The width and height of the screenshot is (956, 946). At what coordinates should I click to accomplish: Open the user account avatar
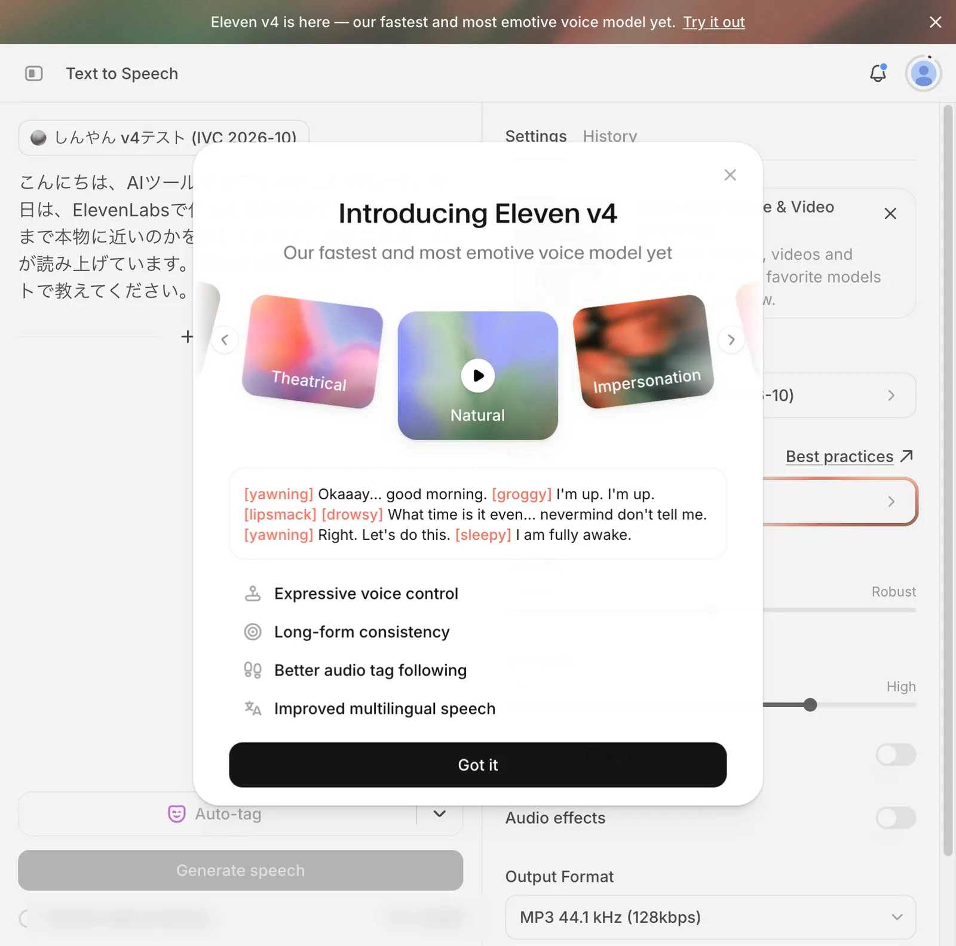pyautogui.click(x=923, y=73)
